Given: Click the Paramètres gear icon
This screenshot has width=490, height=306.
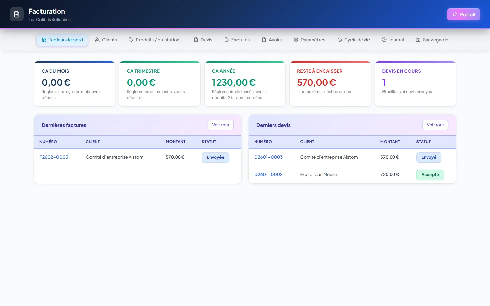Looking at the screenshot, I should point(296,40).
